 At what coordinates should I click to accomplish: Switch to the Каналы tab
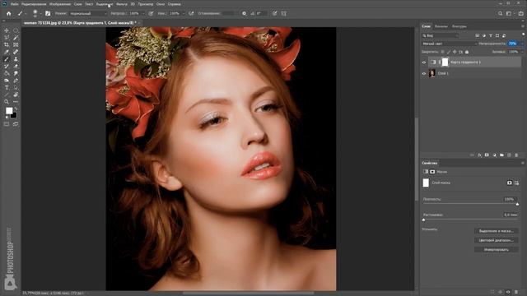point(441,26)
